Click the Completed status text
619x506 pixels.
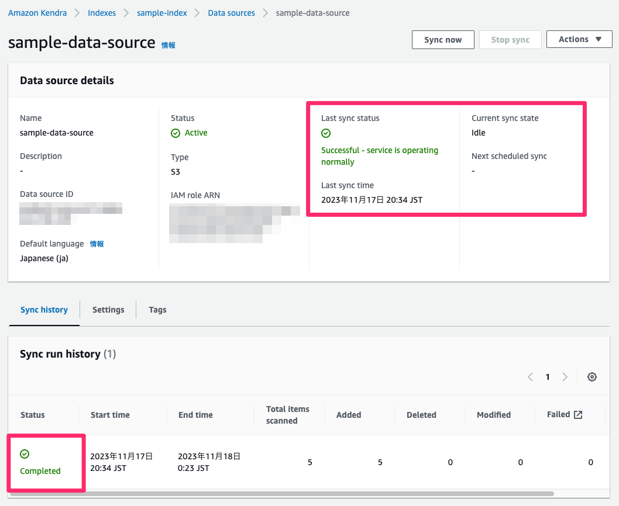[x=40, y=471]
